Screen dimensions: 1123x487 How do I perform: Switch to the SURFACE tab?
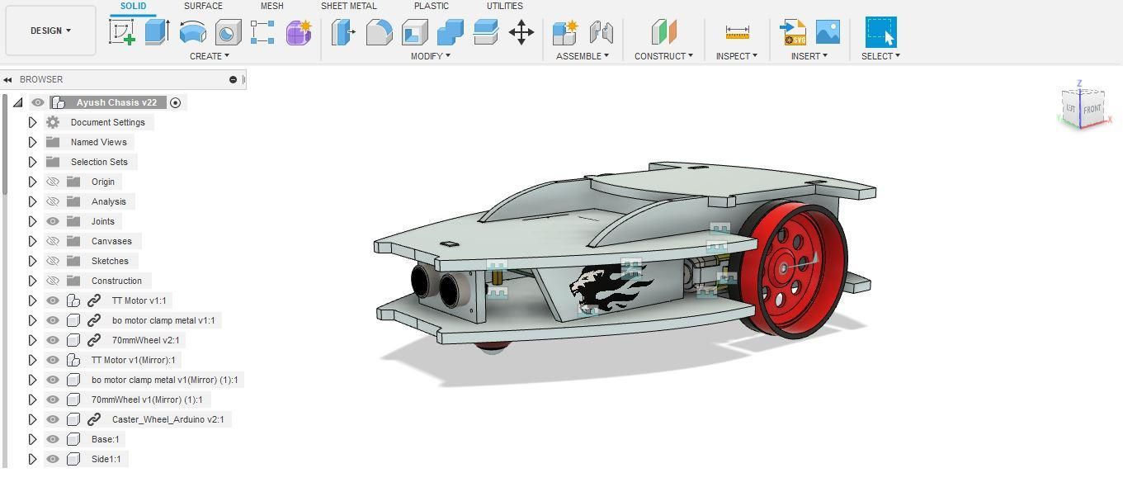pyautogui.click(x=203, y=6)
